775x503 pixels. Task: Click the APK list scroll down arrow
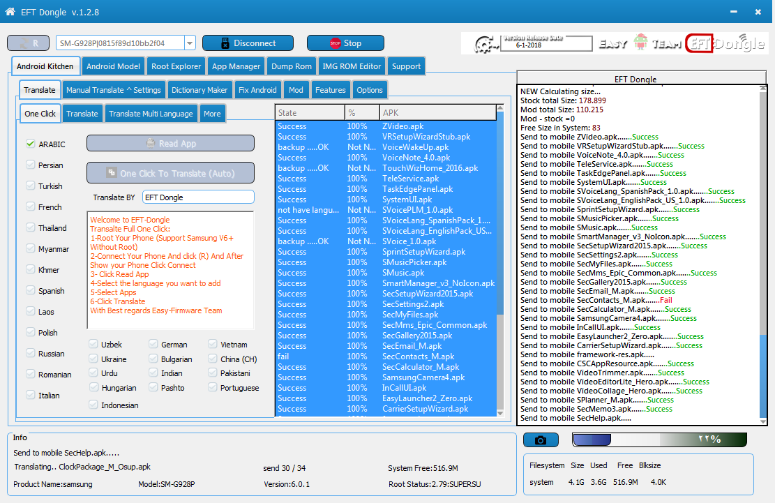click(x=500, y=413)
